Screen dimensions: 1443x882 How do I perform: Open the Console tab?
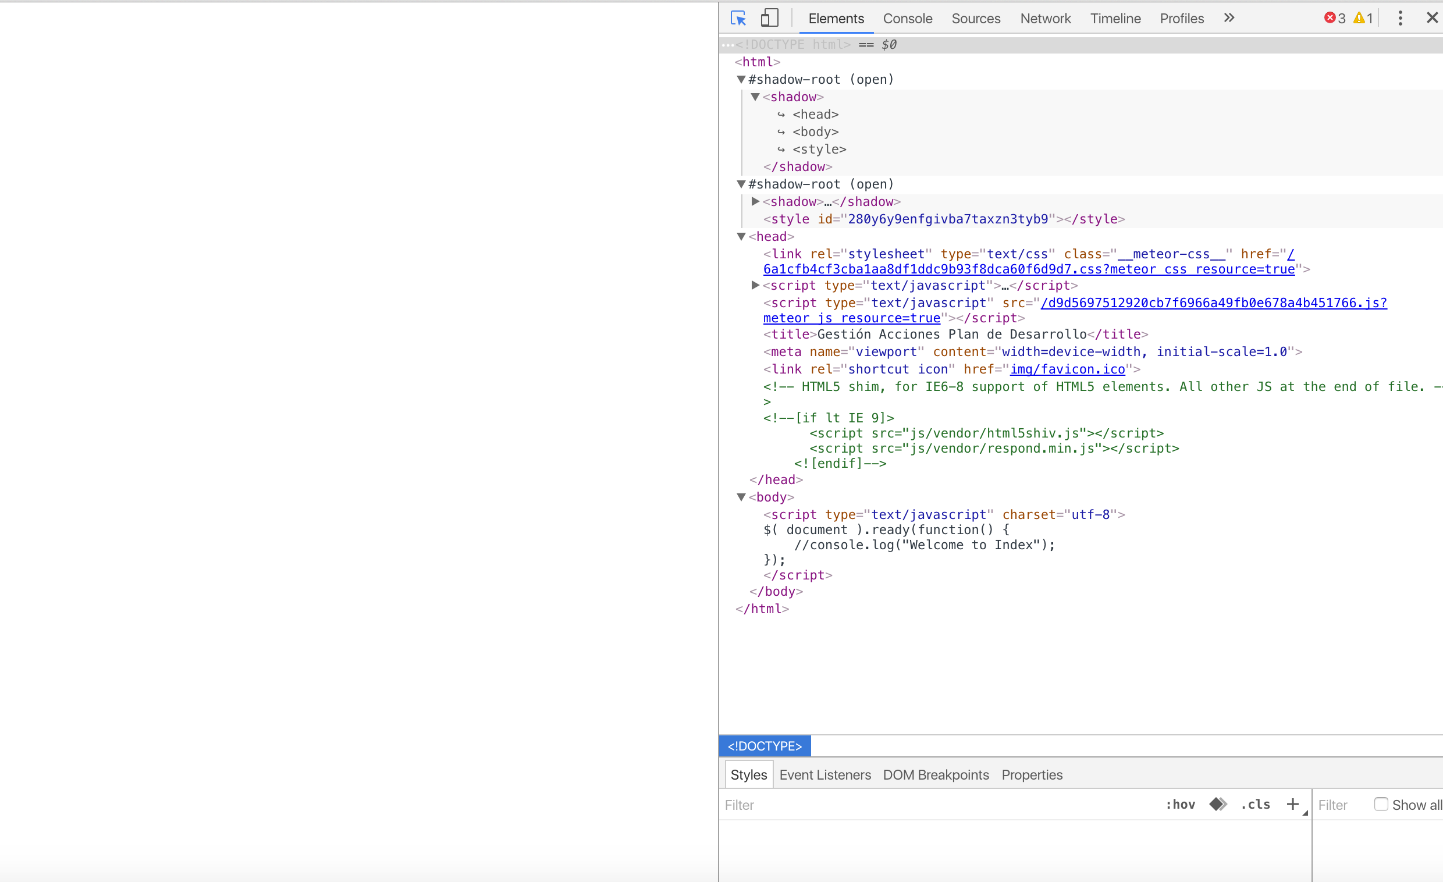pos(907,18)
